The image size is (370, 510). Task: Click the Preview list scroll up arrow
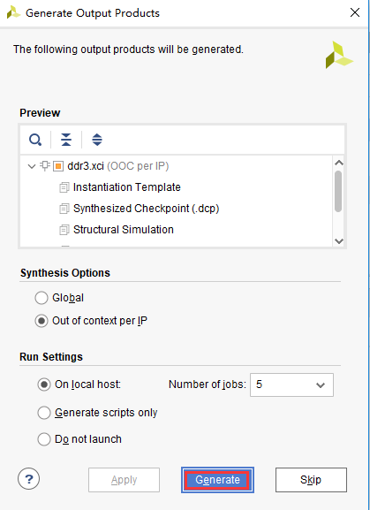click(x=339, y=163)
